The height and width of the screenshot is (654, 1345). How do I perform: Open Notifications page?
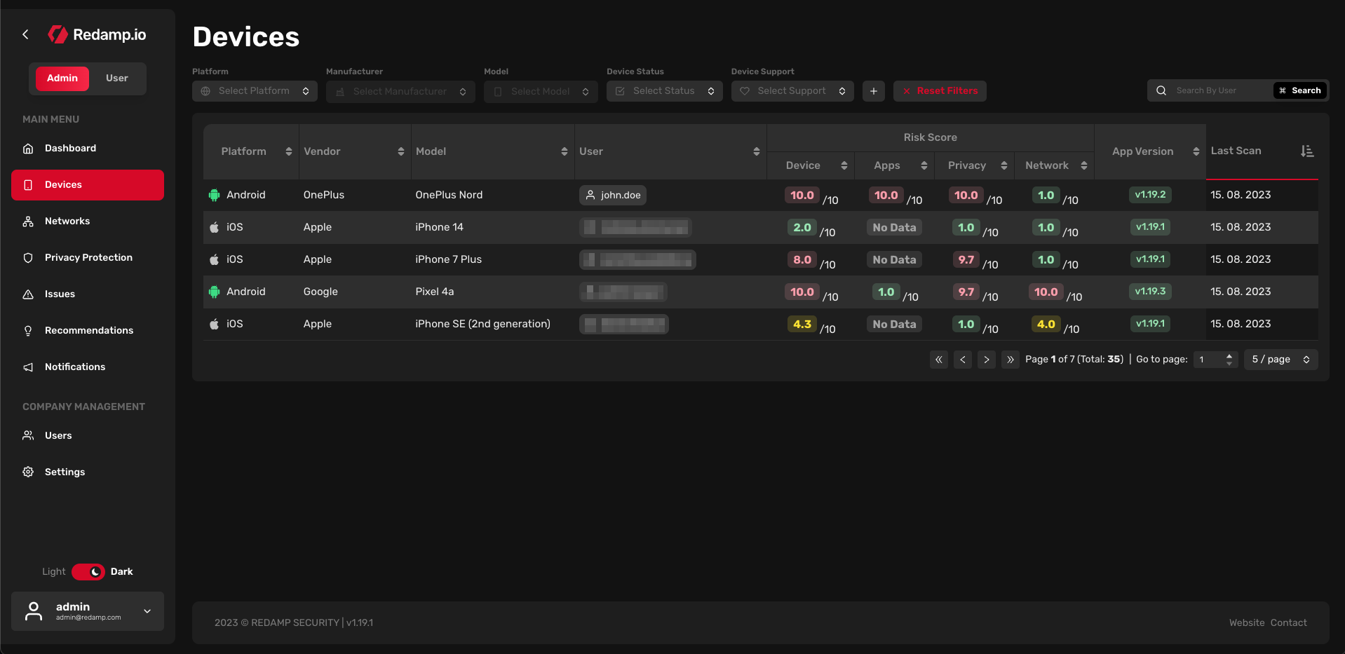[x=88, y=367]
